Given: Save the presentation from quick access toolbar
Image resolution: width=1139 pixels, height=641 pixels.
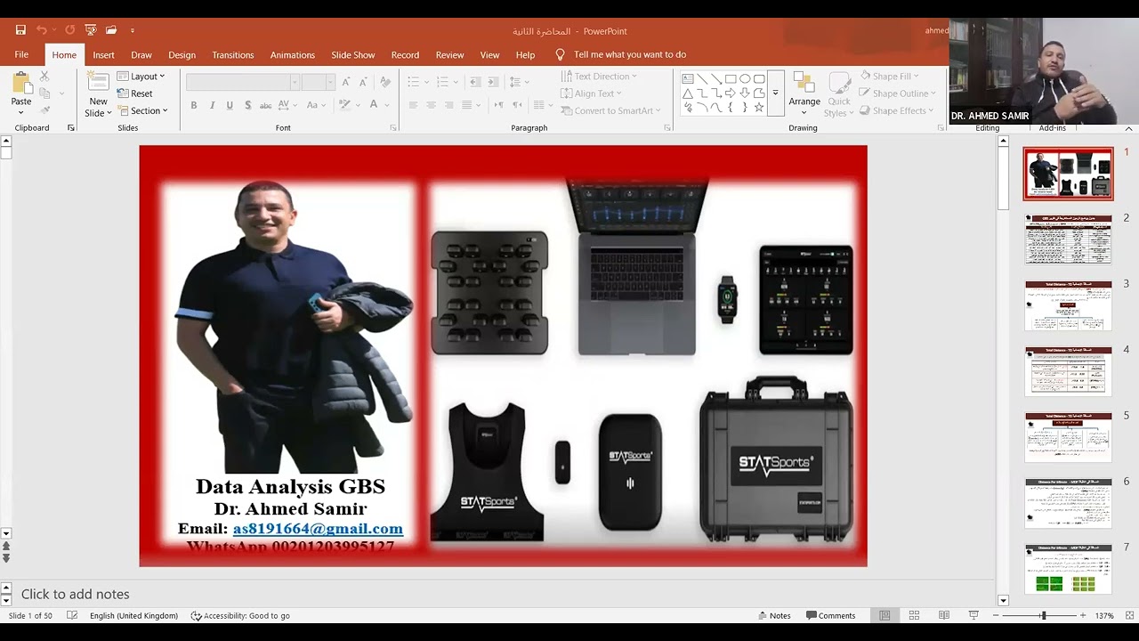Looking at the screenshot, I should click(x=20, y=30).
